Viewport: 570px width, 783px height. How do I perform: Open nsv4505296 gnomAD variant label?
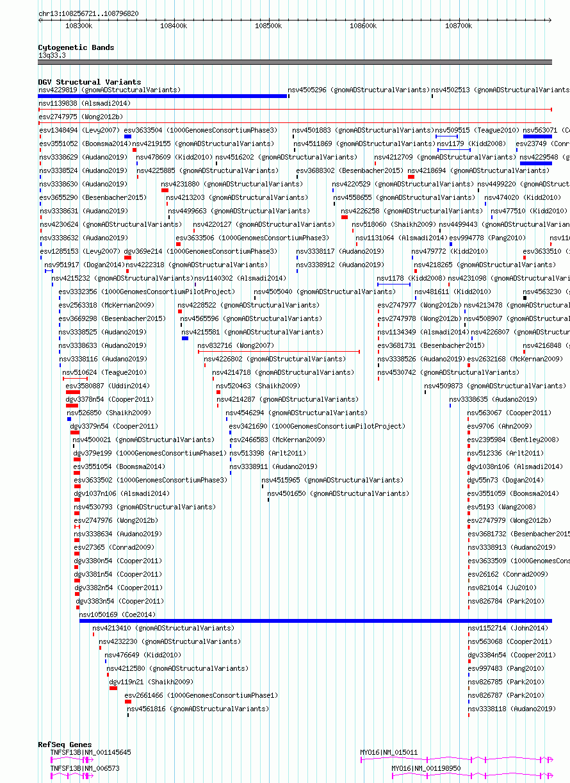[x=359, y=90]
